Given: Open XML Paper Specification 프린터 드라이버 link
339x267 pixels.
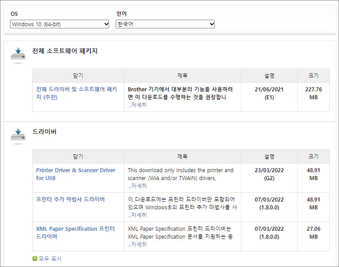Looking at the screenshot, I should (75, 232).
